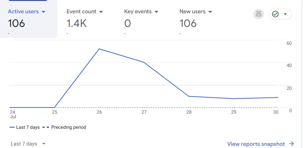Open the View reports snapshot link
303x148 pixels.
tap(256, 144)
